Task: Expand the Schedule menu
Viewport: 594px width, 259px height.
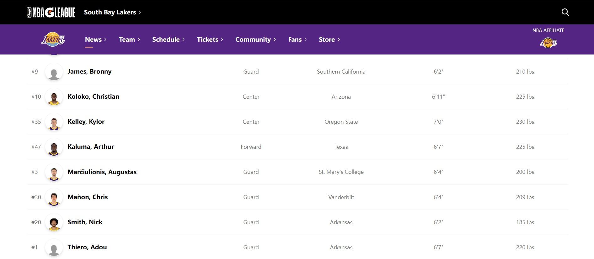Action: click(x=168, y=39)
